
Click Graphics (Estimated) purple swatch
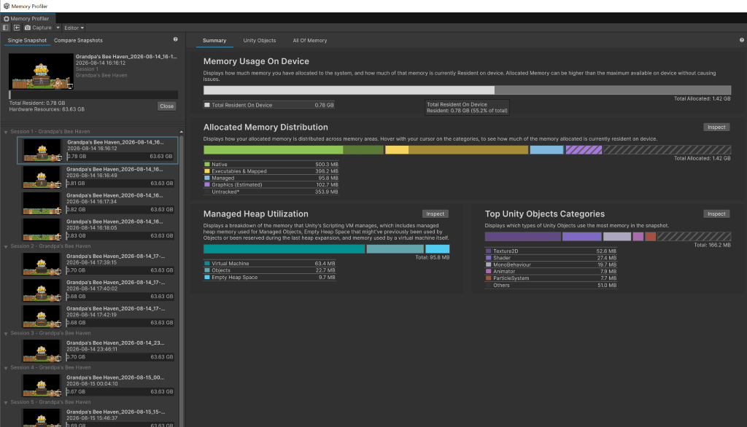coord(206,184)
